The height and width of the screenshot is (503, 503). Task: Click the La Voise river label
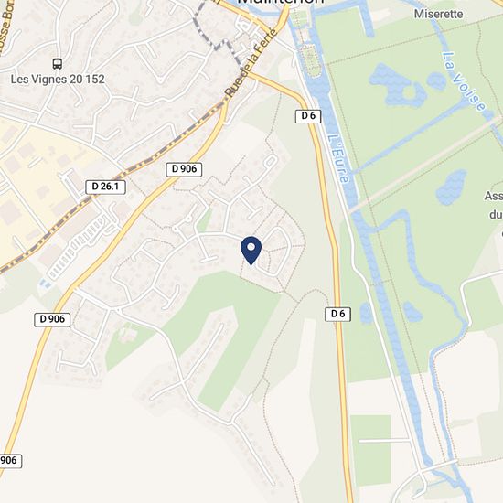click(x=464, y=81)
